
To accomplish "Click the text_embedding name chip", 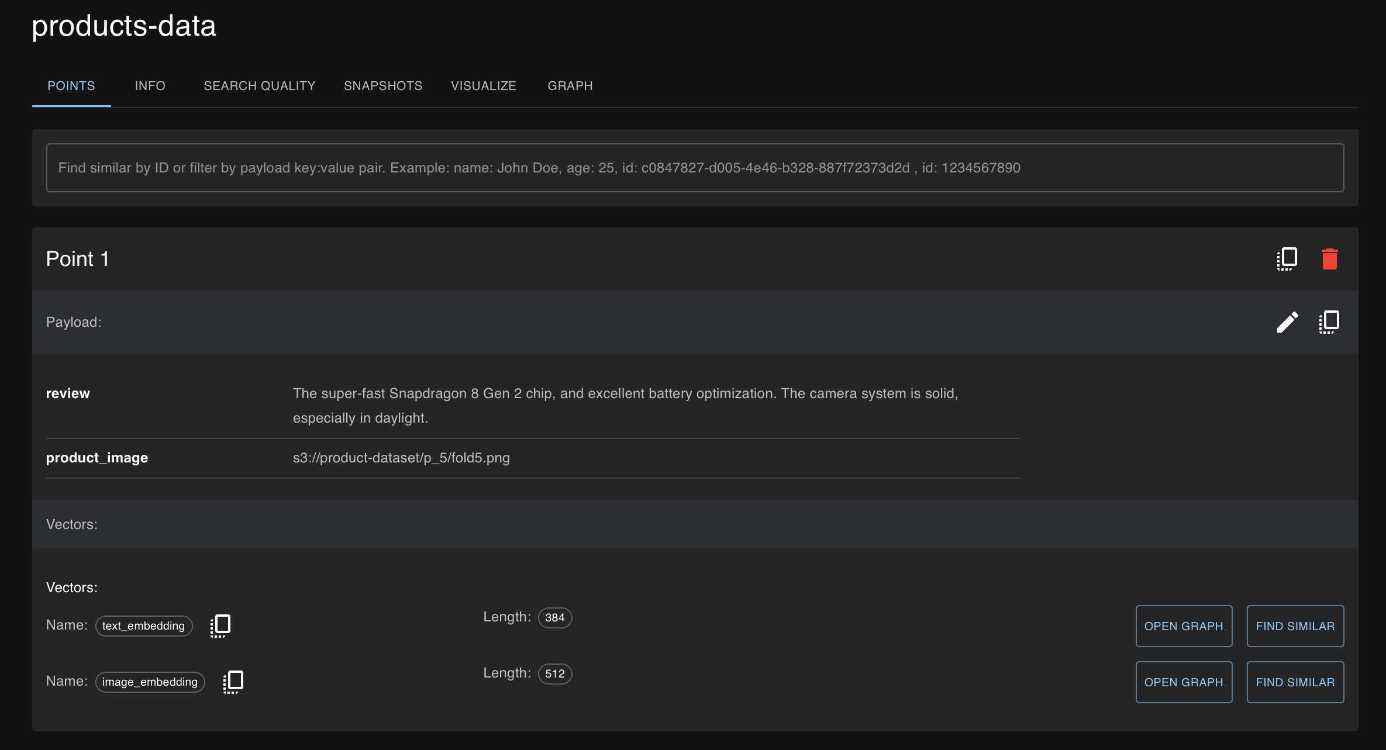I will pos(143,626).
